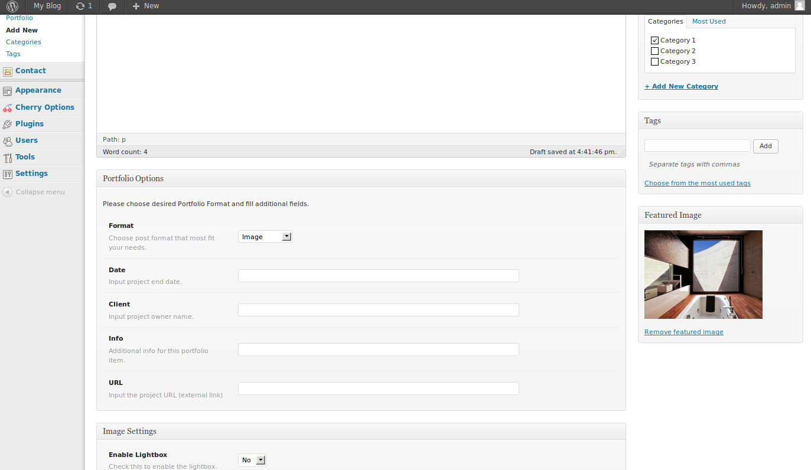The width and height of the screenshot is (811, 470).
Task: Open the portfolio Tags submenu link
Action: coord(13,54)
